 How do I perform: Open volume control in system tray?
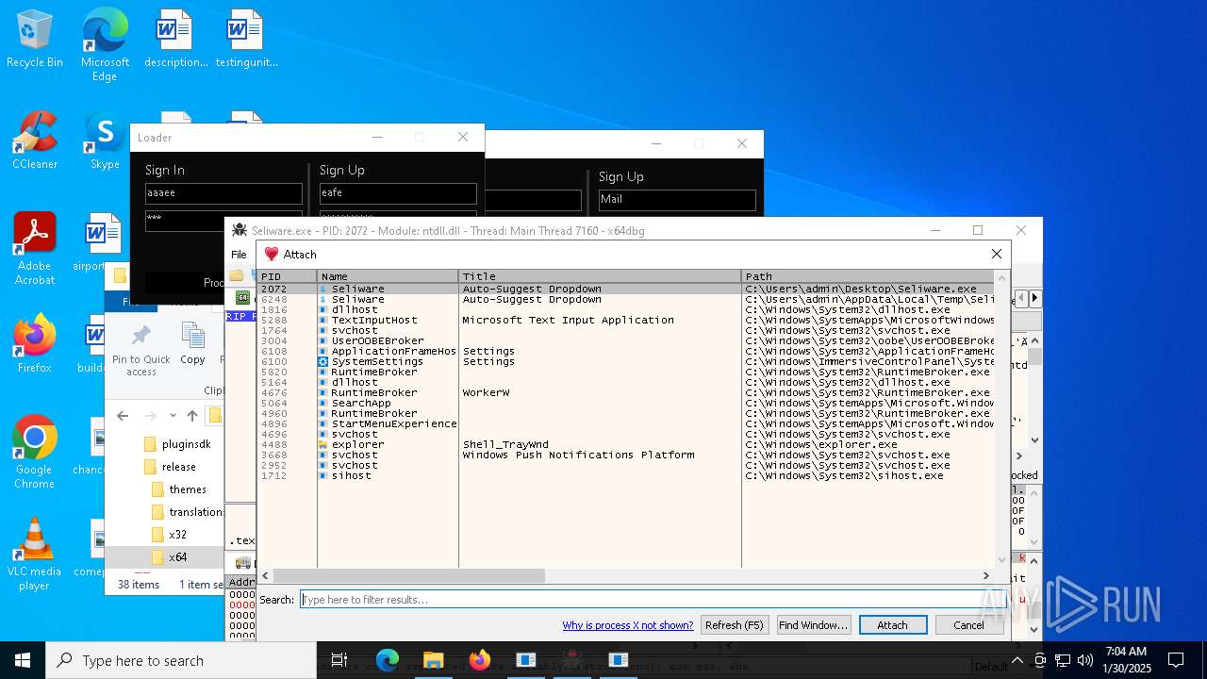coord(1085,660)
